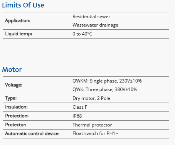Select the Insulation label
This screenshot has width=175, height=145.
[x=16, y=107]
